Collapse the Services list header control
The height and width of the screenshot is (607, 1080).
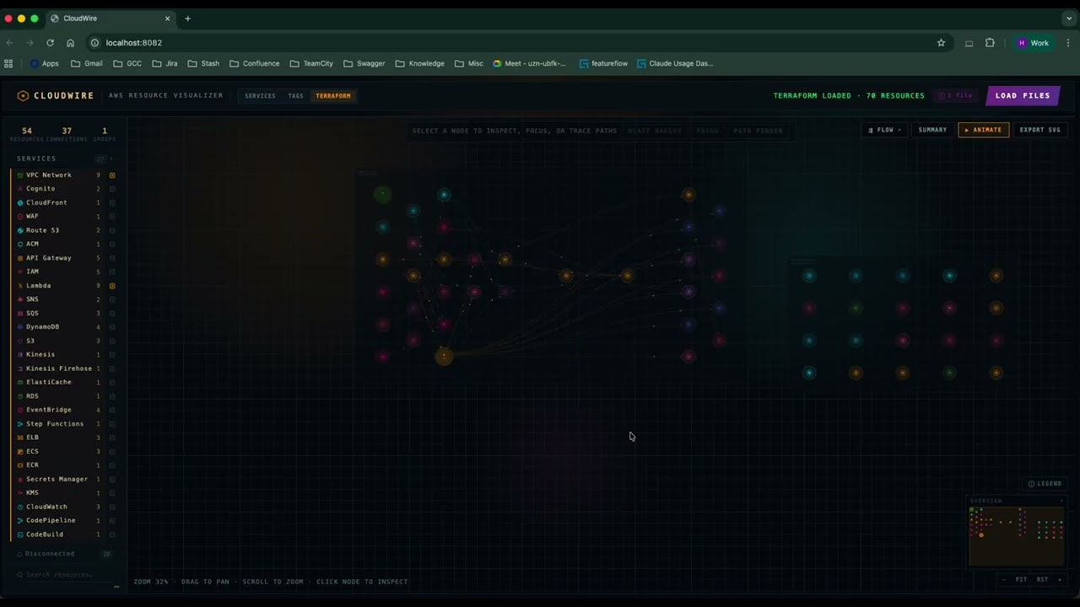tap(111, 158)
